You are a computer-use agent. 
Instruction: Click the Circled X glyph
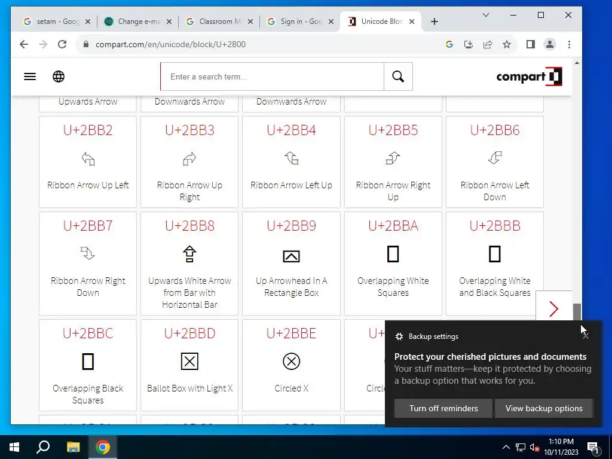291,362
